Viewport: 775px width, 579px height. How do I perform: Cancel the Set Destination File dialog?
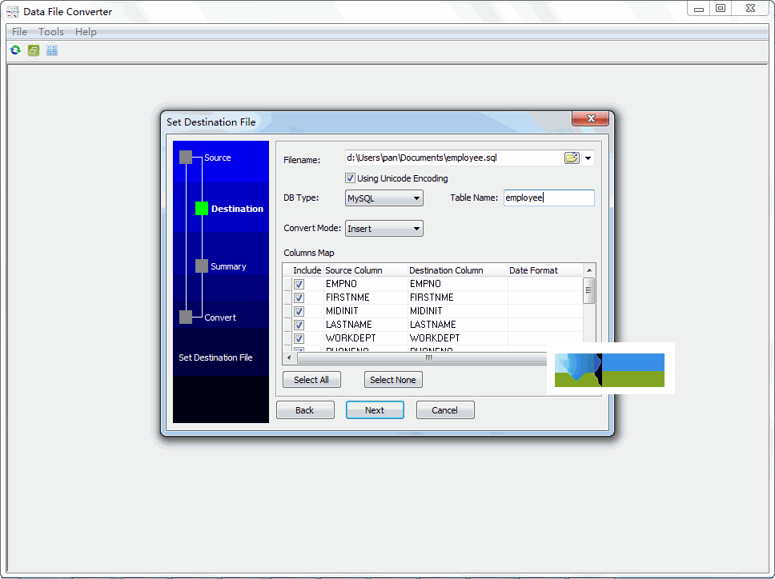445,410
